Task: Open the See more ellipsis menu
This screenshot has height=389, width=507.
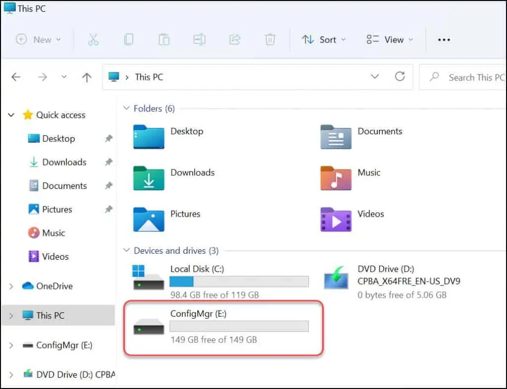Action: click(x=444, y=40)
